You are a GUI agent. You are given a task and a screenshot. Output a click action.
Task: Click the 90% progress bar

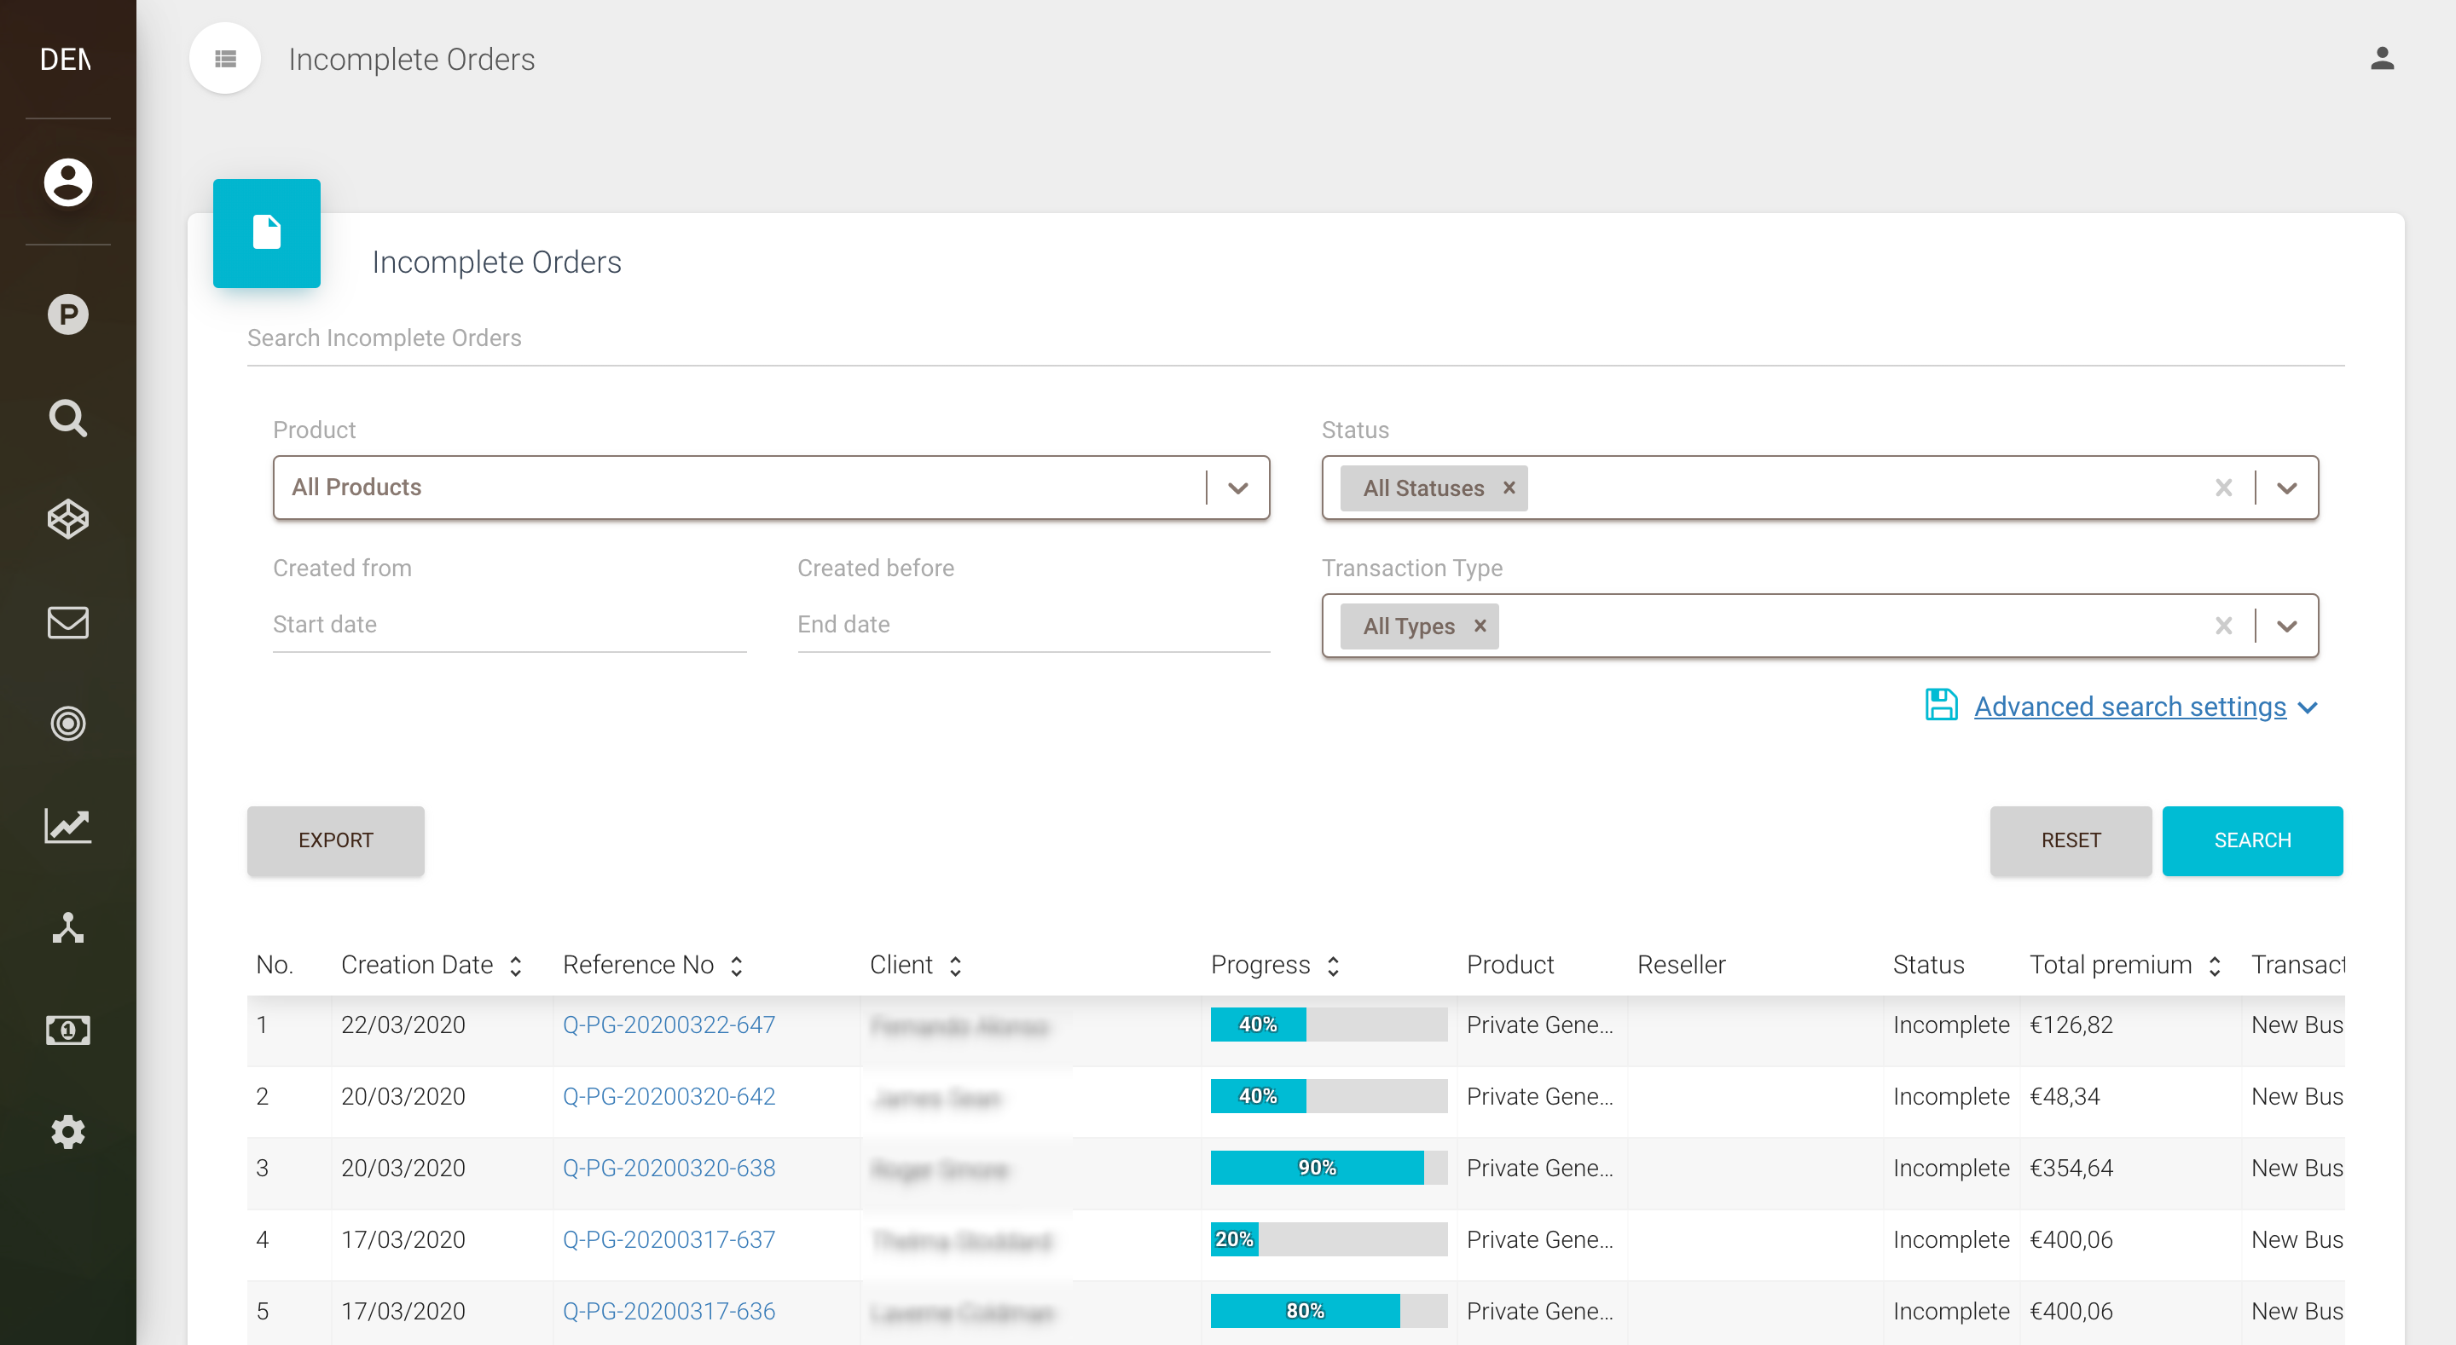[1327, 1168]
